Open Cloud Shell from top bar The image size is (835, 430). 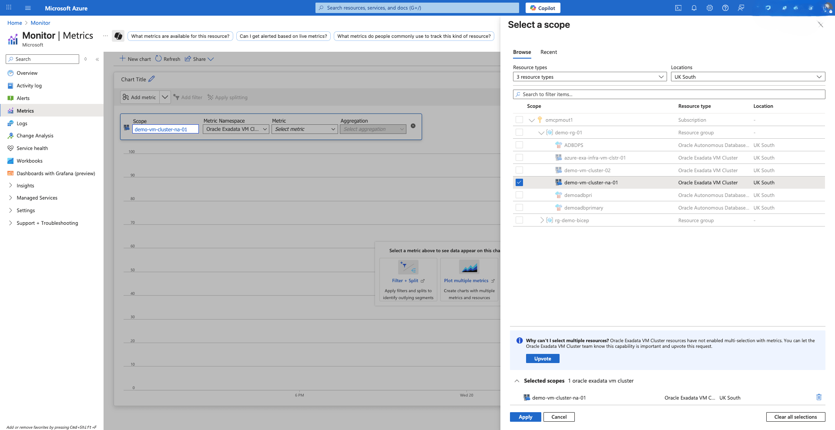[x=678, y=8]
